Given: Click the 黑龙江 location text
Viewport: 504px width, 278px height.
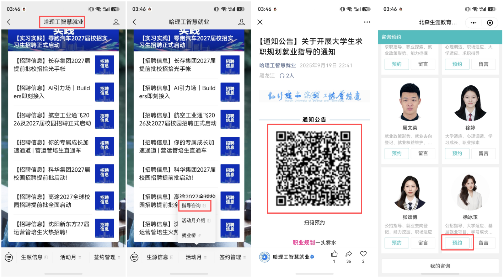Looking at the screenshot, I should 267,75.
